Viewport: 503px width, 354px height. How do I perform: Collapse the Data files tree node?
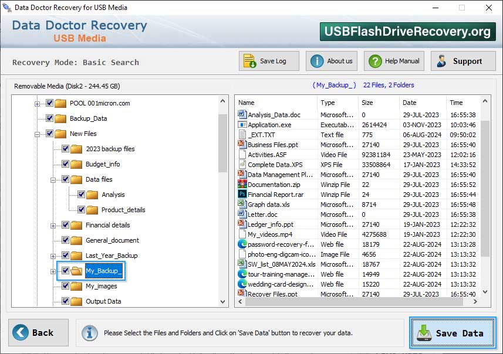[x=53, y=180]
